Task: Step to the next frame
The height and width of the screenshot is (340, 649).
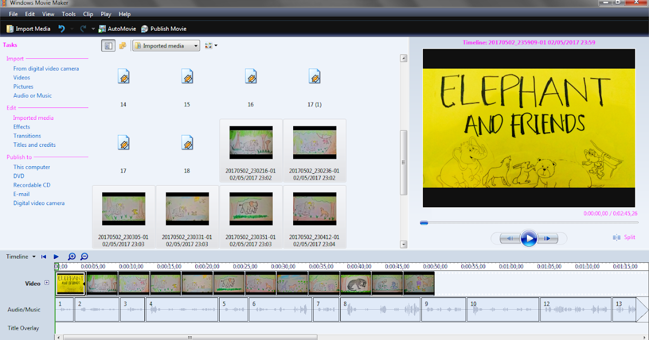Action: point(547,238)
